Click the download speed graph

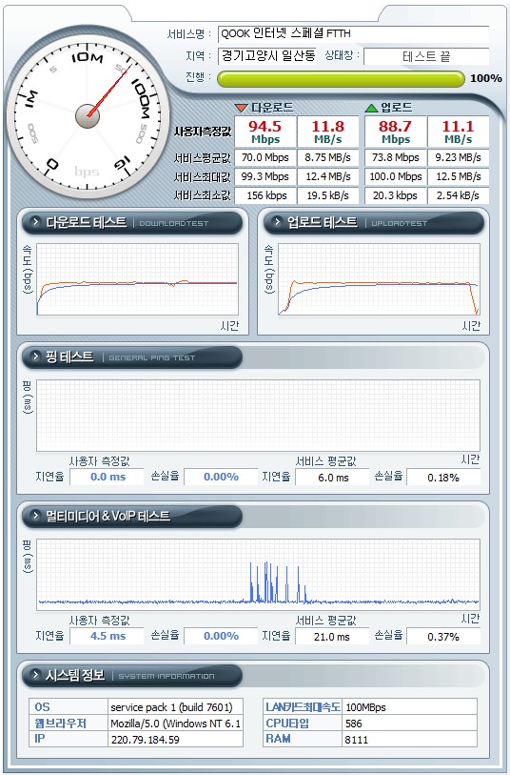(138, 279)
